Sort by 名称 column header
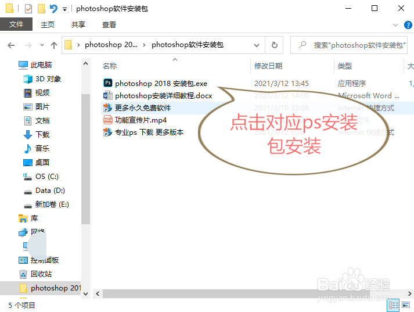 click(x=110, y=66)
